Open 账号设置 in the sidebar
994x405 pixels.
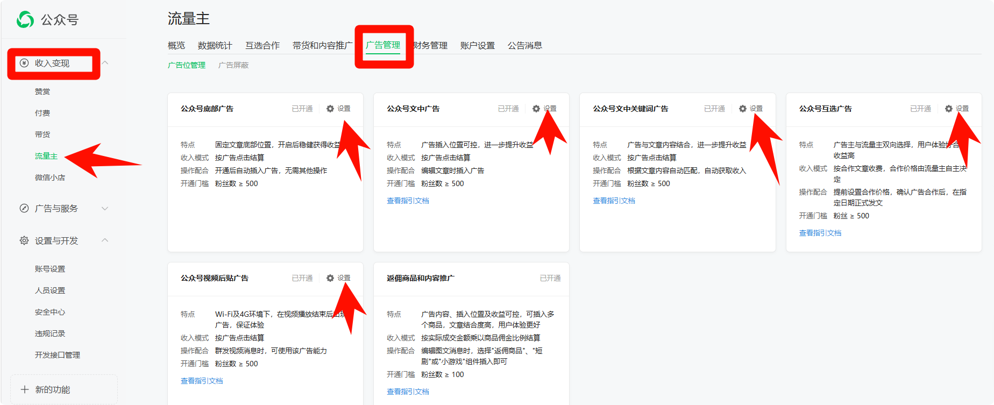coord(50,269)
